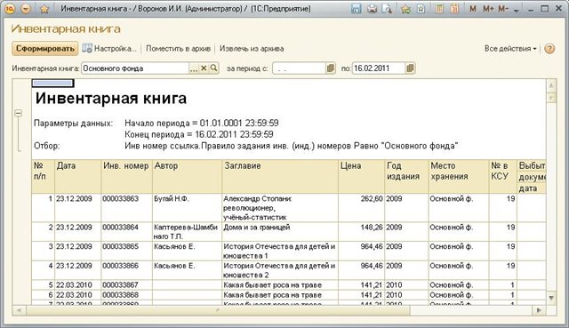Print the report using printer icon

click(x=372, y=8)
